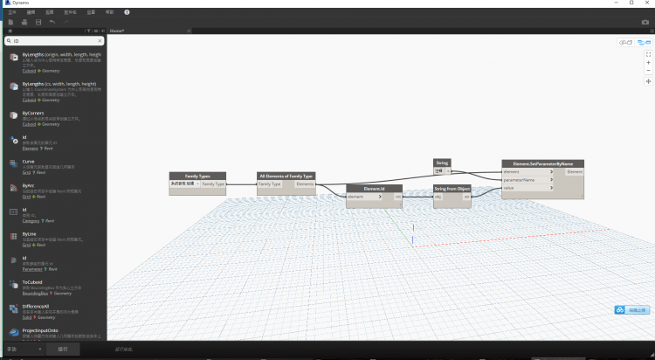The height and width of the screenshot is (360, 655).
Task: Click the Curve grid node icon
Action: 14,163
